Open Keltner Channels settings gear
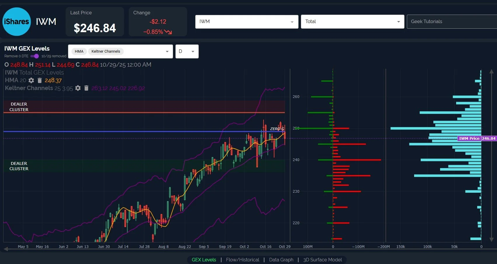The height and width of the screenshot is (264, 497). coord(78,88)
